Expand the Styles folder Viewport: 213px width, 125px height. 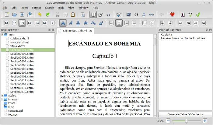tap(2, 96)
